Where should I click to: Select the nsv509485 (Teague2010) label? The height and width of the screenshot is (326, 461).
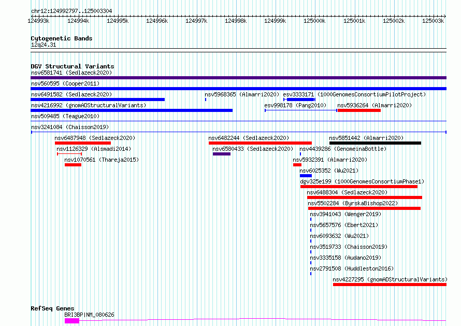tap(65, 116)
